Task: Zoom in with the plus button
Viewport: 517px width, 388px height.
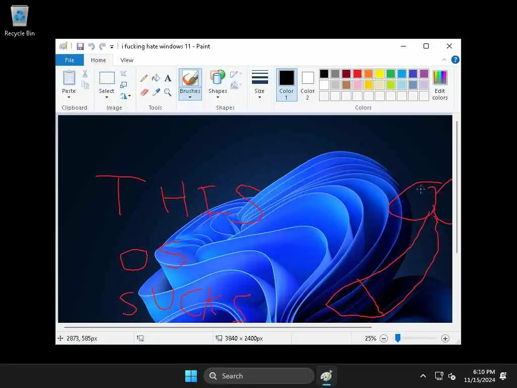Action: pos(445,338)
